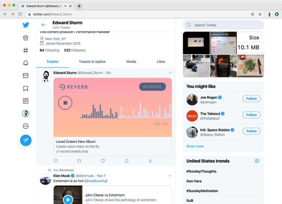Open the Chicago weather -18° thumbnail
Viewport: 282px width, 204px height.
pyautogui.click(x=223, y=43)
